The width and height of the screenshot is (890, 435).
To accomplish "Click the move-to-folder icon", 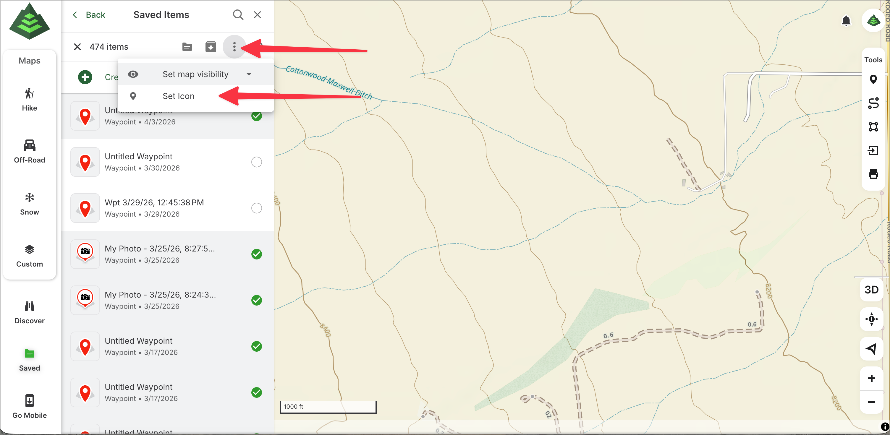I will 187,47.
